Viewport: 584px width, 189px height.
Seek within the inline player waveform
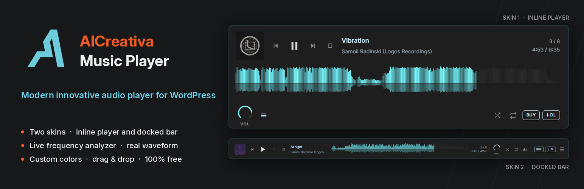(398, 80)
